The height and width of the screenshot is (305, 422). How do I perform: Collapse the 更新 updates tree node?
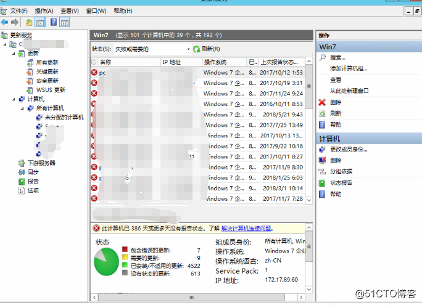coord(14,54)
